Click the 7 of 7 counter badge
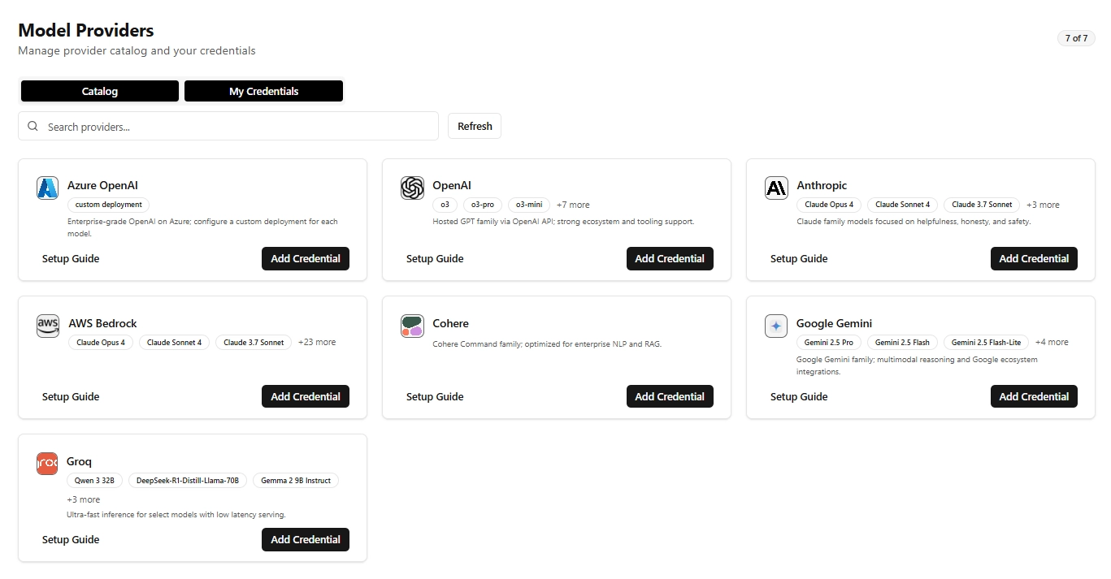1111x579 pixels. click(x=1075, y=37)
